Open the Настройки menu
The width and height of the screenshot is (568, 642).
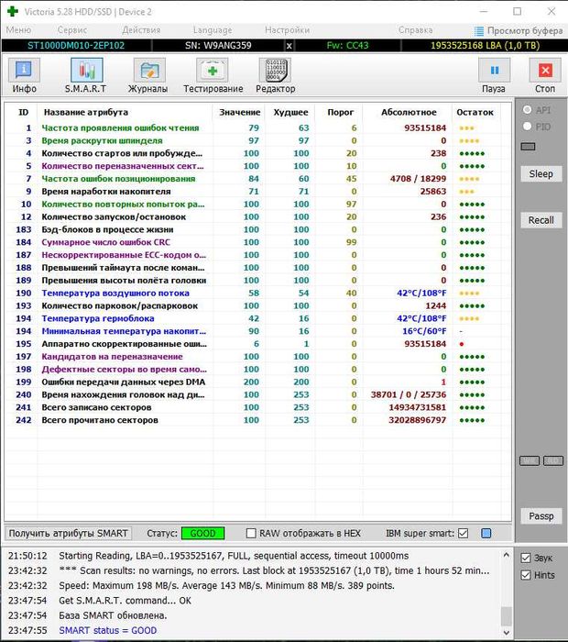pyautogui.click(x=287, y=30)
